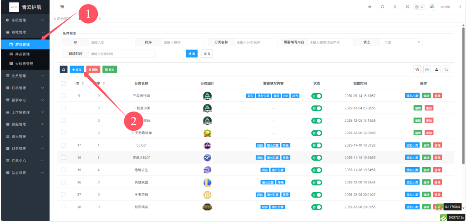
Task: Open 商品管理 in the sidebar
Action: (25, 54)
